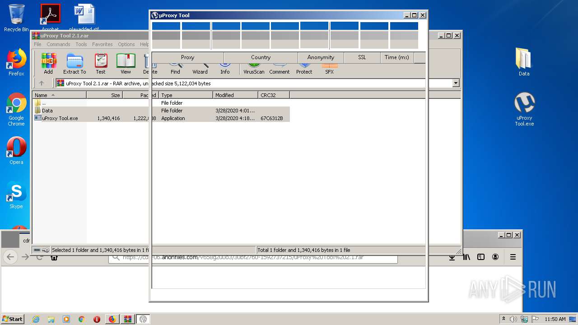Open Windows Explorer from taskbar

point(51,319)
